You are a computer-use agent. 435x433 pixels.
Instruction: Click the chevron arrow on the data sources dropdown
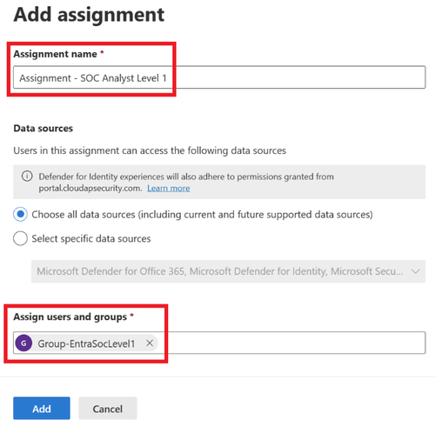(416, 271)
